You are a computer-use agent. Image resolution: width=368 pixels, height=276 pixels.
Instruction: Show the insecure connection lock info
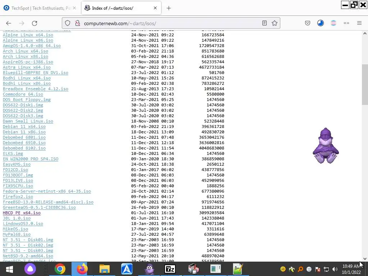(78, 23)
